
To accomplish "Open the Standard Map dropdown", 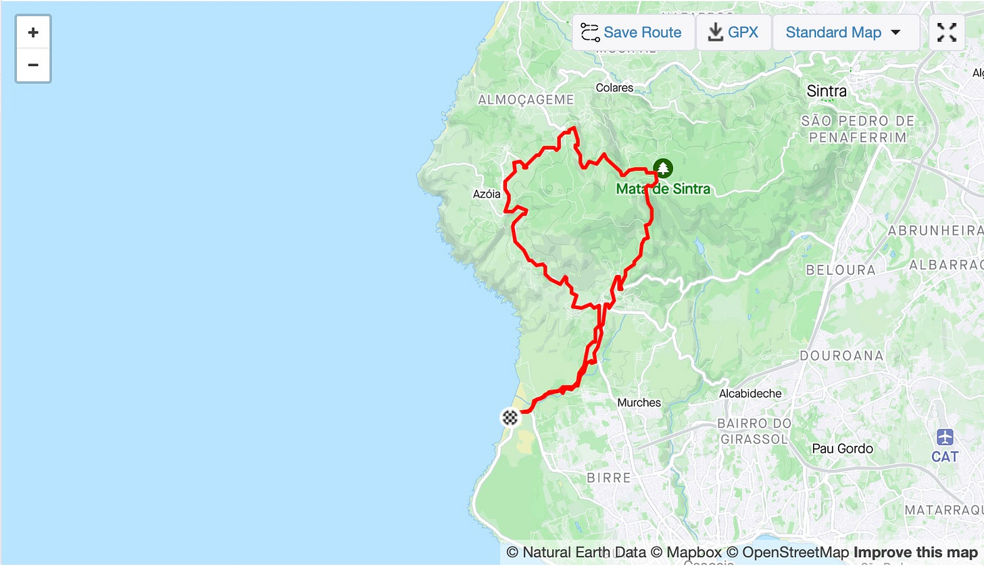I will [846, 32].
